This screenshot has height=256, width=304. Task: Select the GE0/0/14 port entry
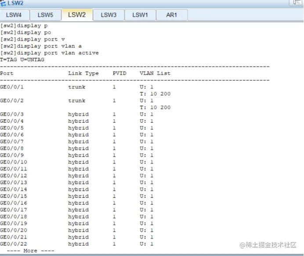tap(14, 189)
